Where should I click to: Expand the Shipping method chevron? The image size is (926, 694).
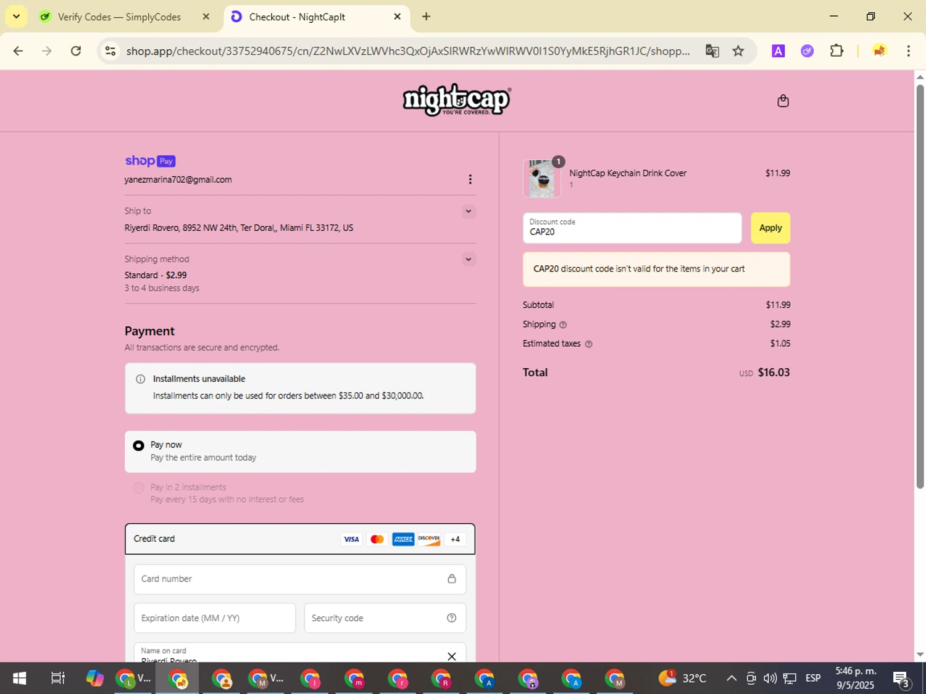pyautogui.click(x=469, y=260)
